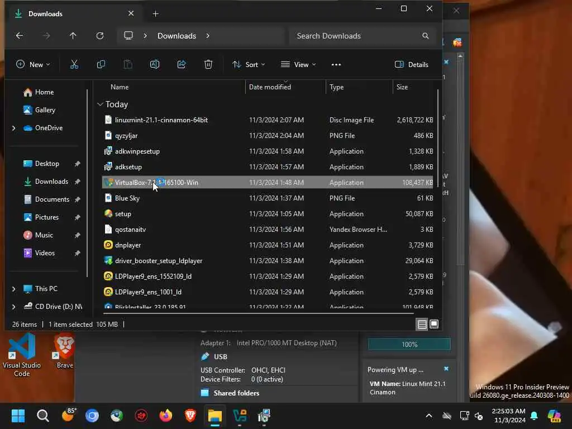Expand This PC tree node
This screenshot has width=572, height=429.
point(14,289)
